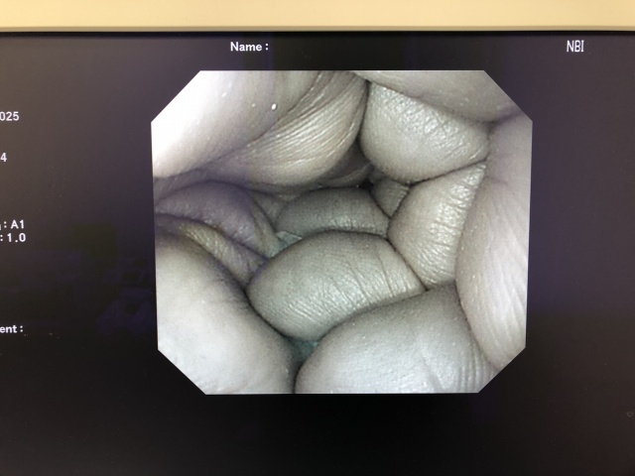Click the "1.0" value text
The image size is (635, 476).
click(16, 238)
